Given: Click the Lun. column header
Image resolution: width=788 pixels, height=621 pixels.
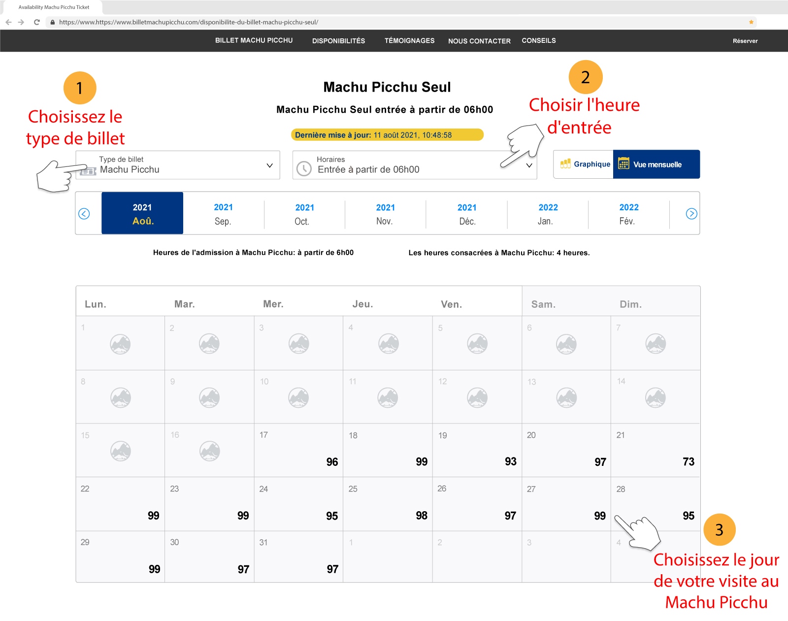Looking at the screenshot, I should coord(96,304).
